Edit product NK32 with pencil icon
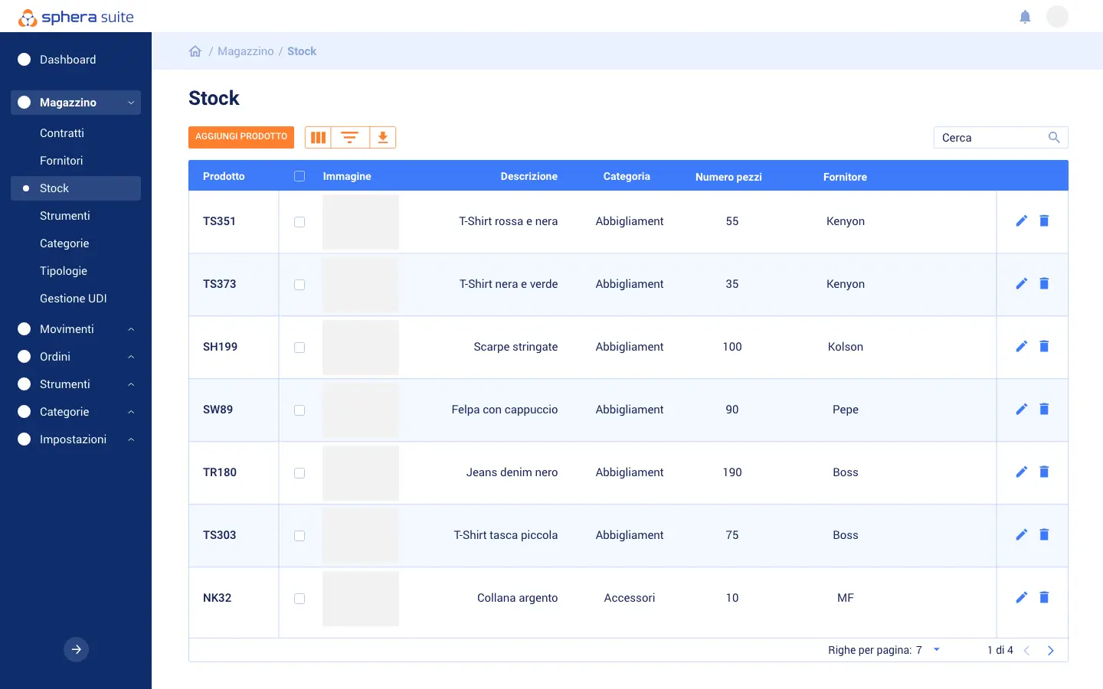Screen dimensions: 1103x689 [x=1021, y=598]
